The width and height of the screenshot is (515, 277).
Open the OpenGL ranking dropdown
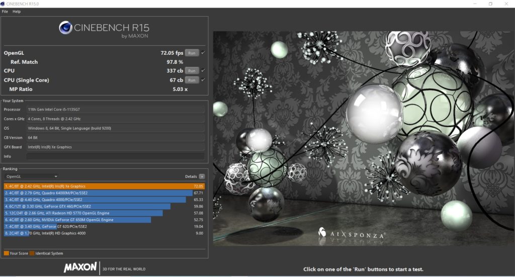tap(32, 176)
